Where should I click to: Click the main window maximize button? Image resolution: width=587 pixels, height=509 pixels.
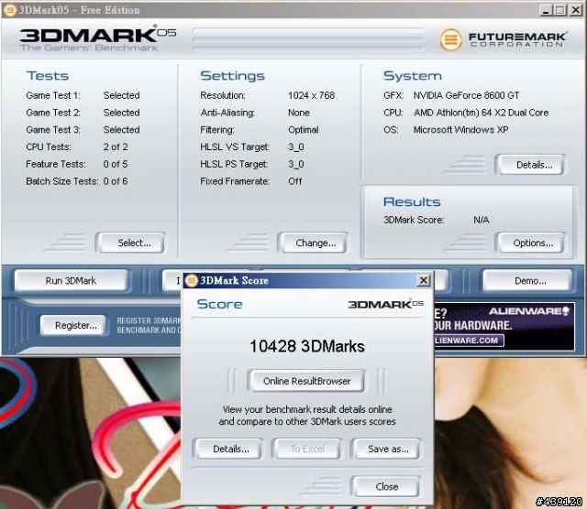coord(560,10)
